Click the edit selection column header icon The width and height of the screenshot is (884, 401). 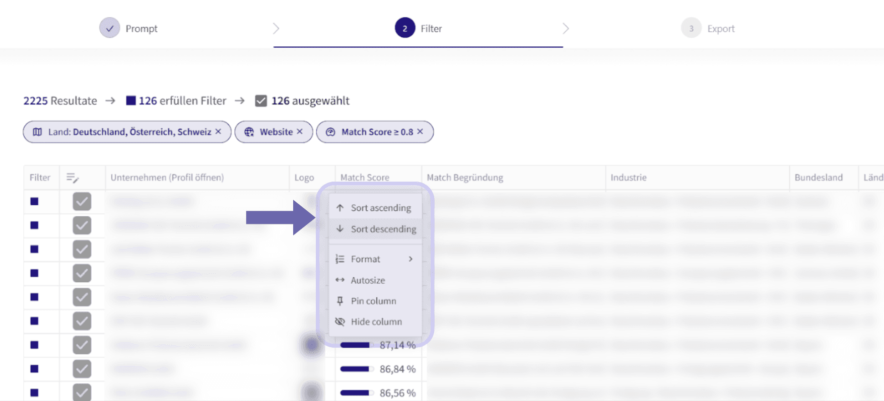(x=73, y=178)
